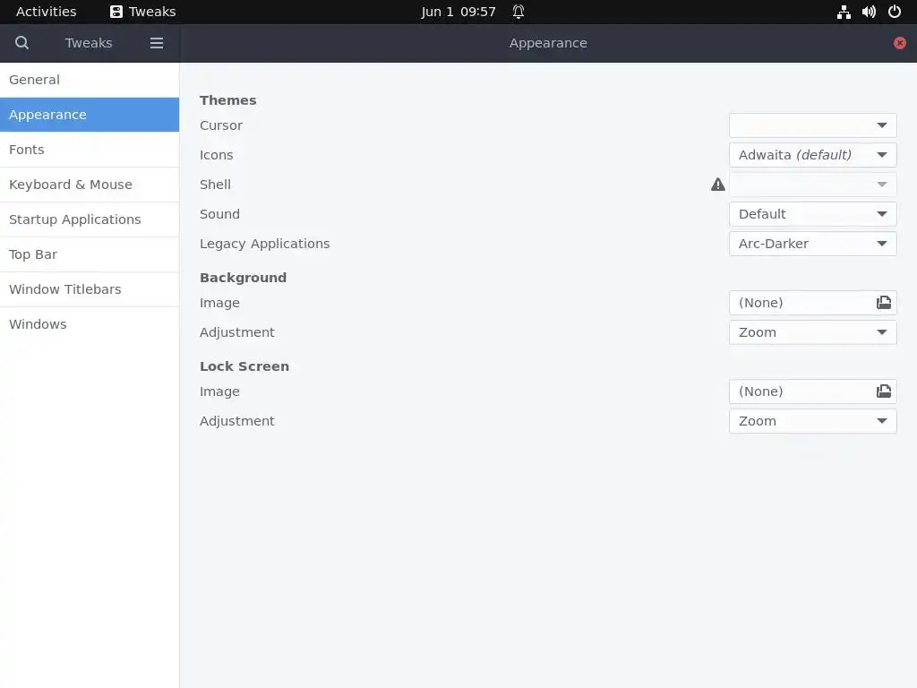Open the Background Adjustment dropdown

pos(812,332)
